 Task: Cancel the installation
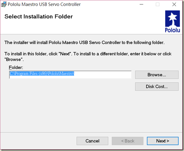pos(92,141)
